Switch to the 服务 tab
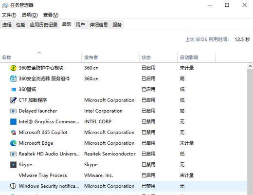 tap(117, 25)
